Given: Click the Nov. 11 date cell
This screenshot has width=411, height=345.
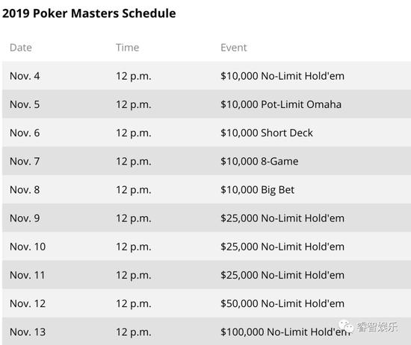Looking at the screenshot, I should point(27,275).
